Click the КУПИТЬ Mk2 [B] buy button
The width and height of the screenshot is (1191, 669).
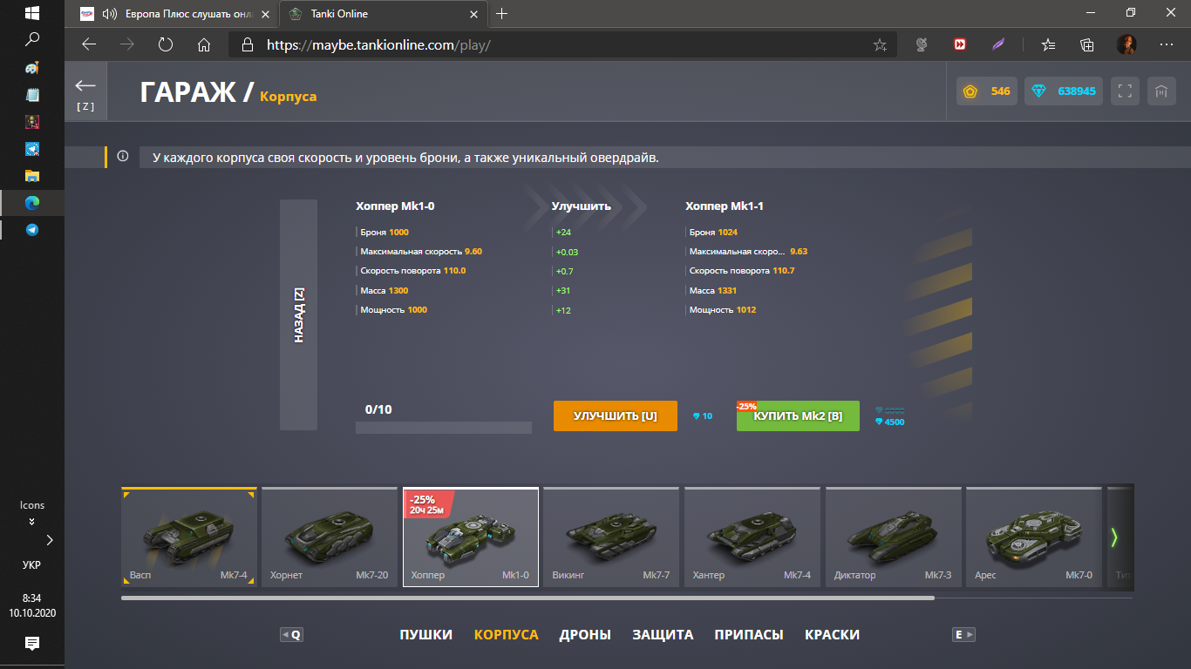[798, 416]
